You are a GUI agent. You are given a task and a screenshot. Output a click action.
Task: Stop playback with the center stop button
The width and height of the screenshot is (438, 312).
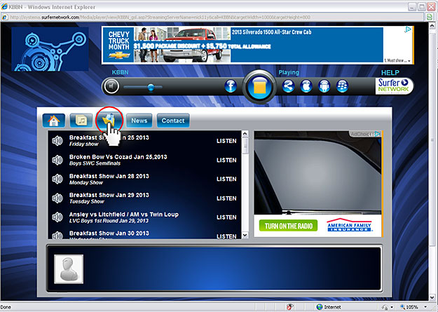[x=259, y=87]
